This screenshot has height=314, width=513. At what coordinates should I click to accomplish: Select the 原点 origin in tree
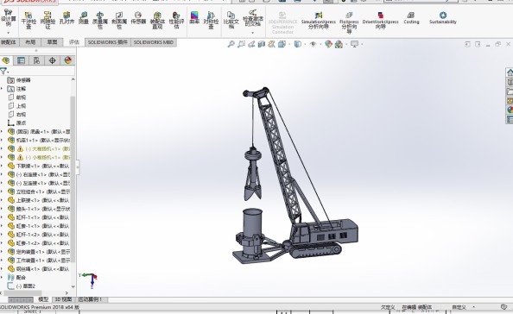tap(17, 122)
